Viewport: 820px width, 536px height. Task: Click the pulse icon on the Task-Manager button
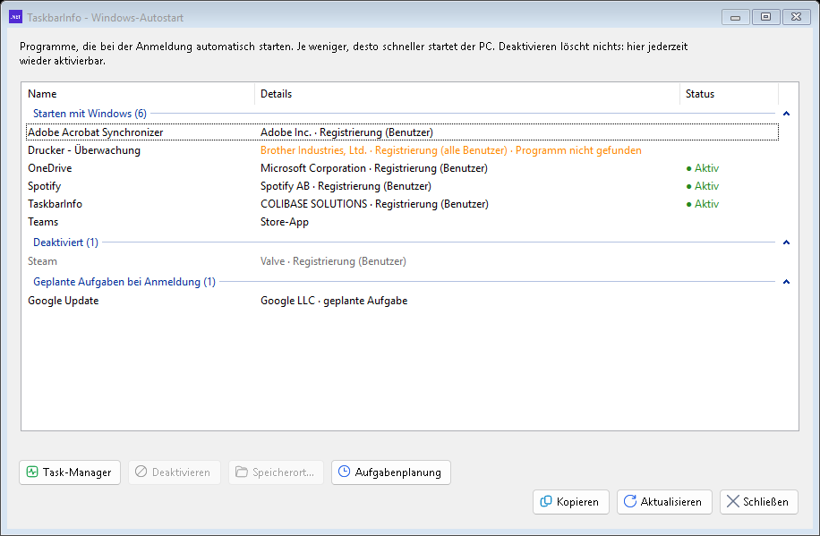pyautogui.click(x=32, y=472)
